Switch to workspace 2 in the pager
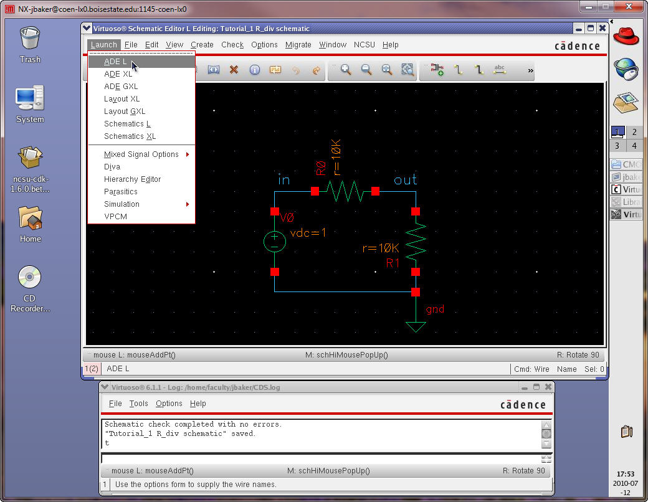 (x=634, y=132)
